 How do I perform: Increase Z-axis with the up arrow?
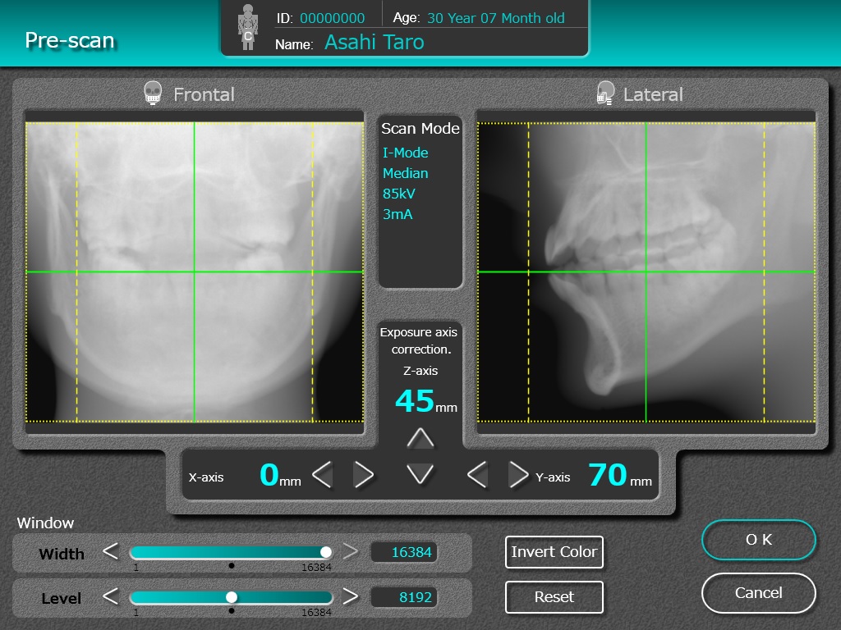pyautogui.click(x=420, y=438)
